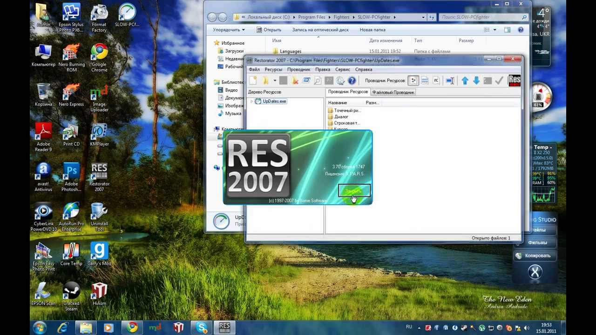Screen dimensions: 596x335
Task: Click Открыть in Explorer toolbar
Action: coord(269,30)
